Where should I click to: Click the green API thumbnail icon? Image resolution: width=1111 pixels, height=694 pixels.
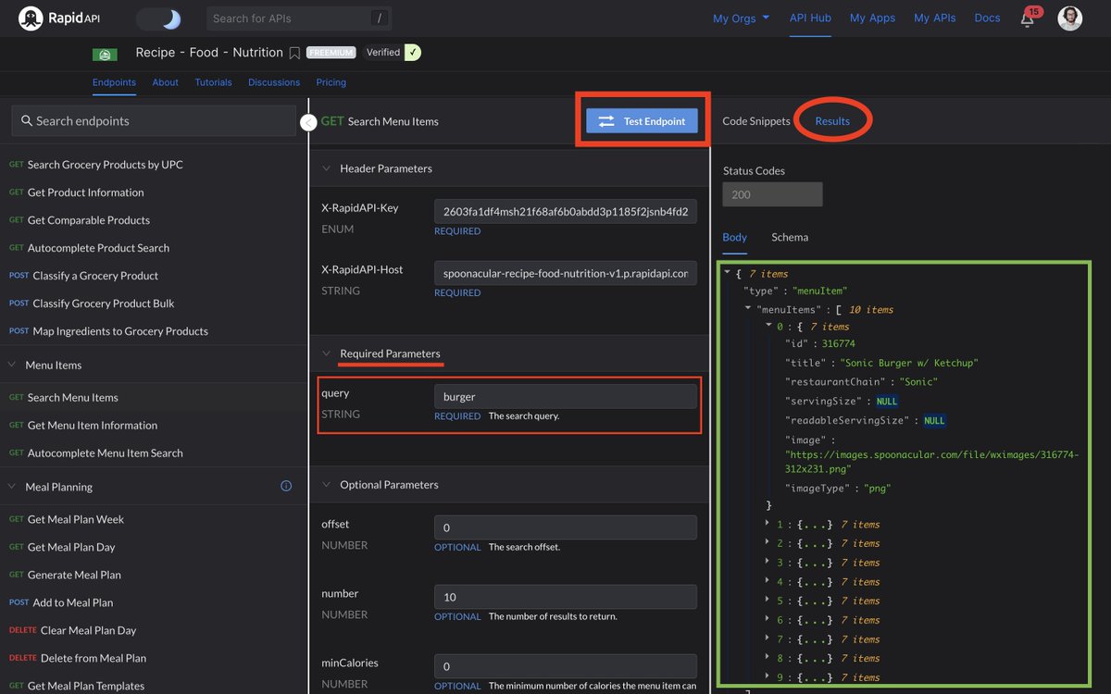pyautogui.click(x=105, y=53)
